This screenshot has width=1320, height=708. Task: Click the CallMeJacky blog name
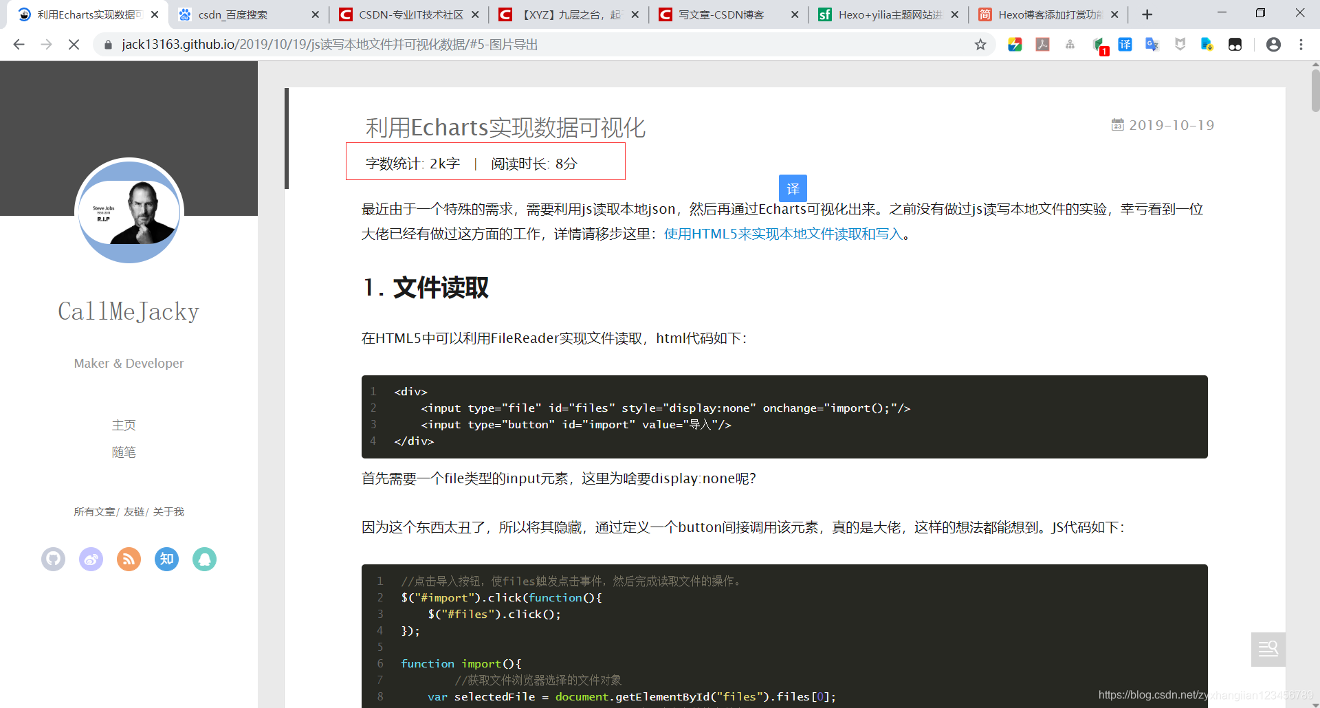point(129,311)
